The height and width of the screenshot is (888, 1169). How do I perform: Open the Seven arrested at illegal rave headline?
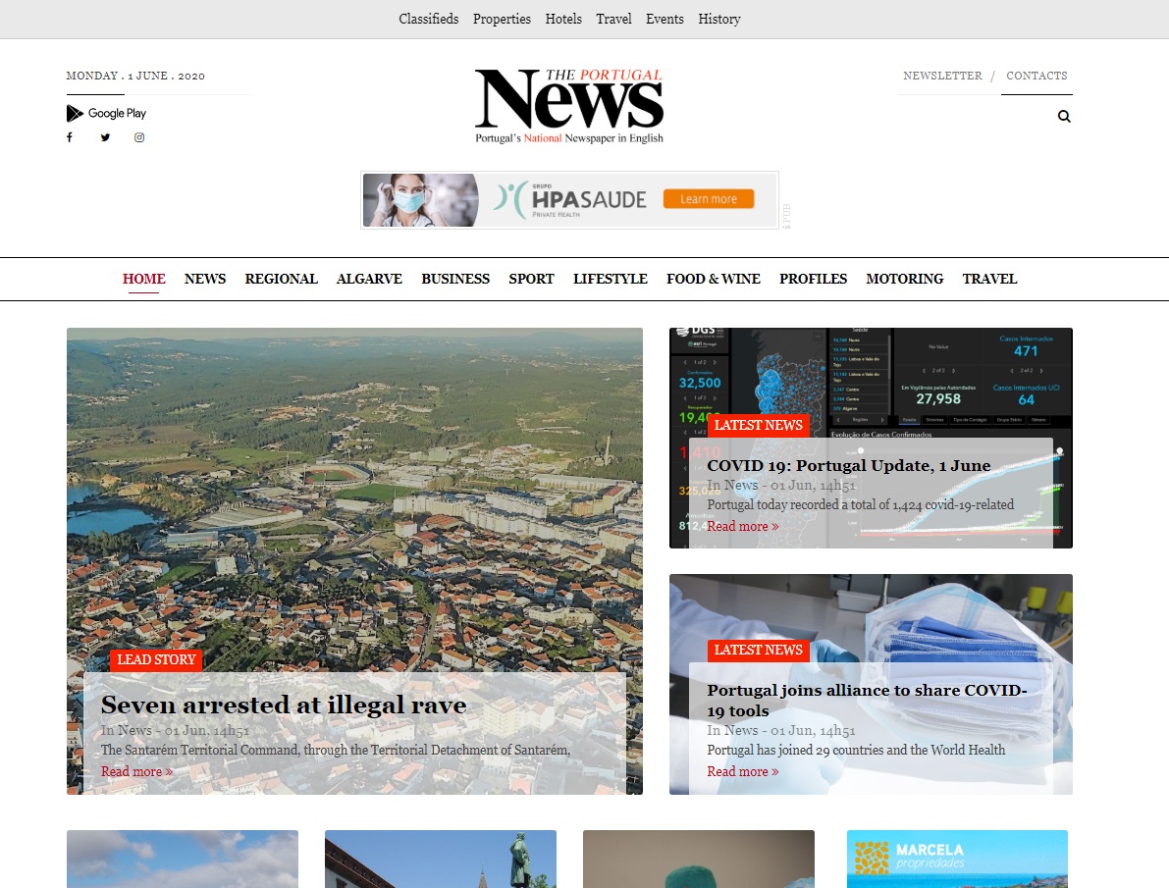[x=284, y=705]
